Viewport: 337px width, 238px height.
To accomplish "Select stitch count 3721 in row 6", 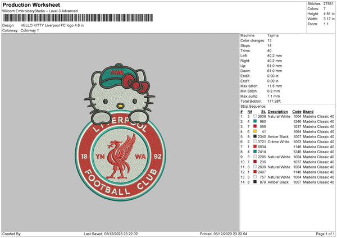I will [262, 142].
